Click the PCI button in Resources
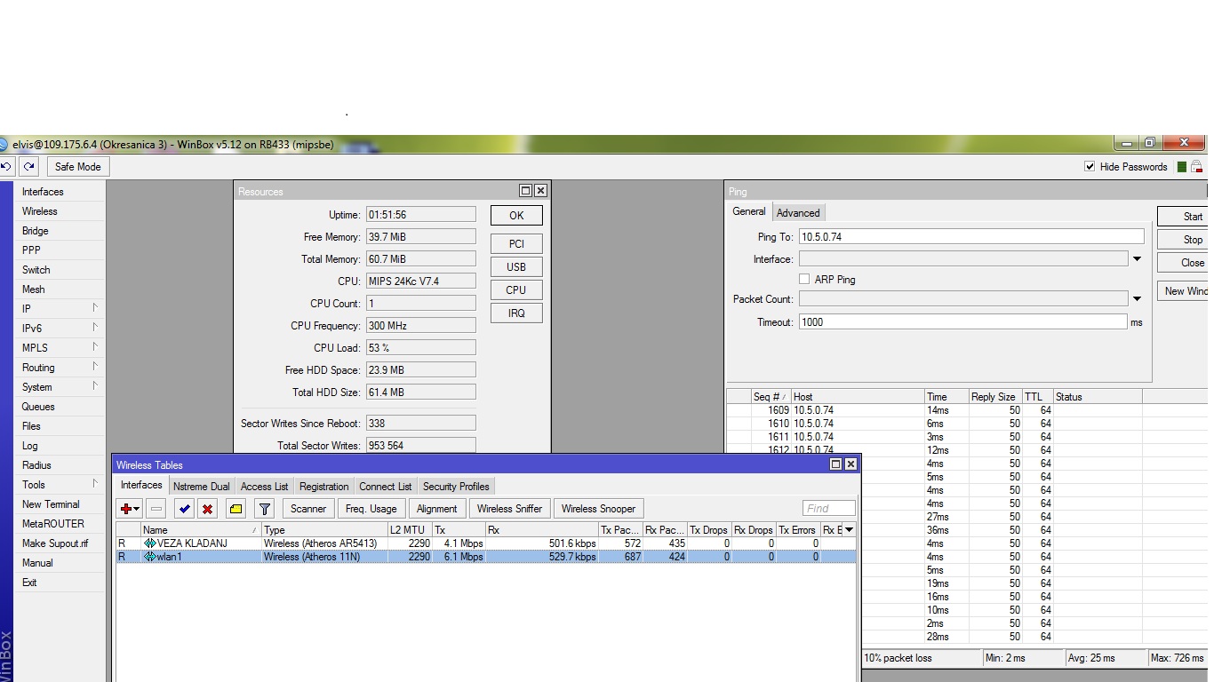Image resolution: width=1214 pixels, height=682 pixels. (516, 244)
